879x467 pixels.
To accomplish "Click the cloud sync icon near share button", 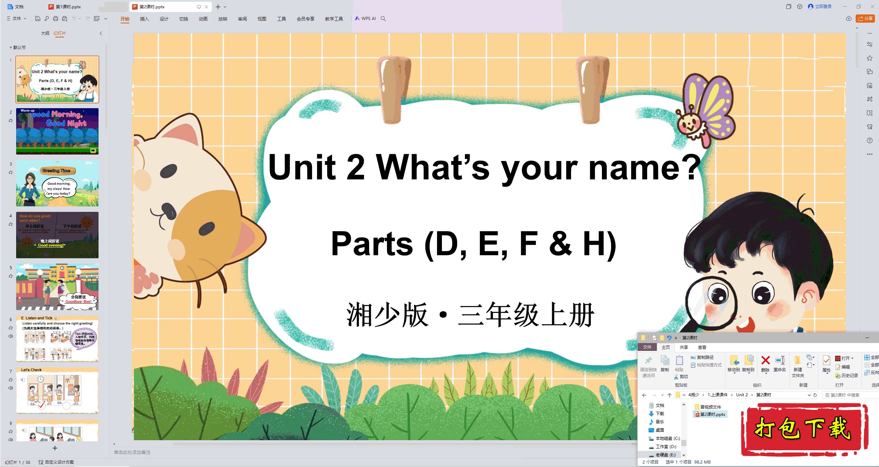I will coord(849,19).
